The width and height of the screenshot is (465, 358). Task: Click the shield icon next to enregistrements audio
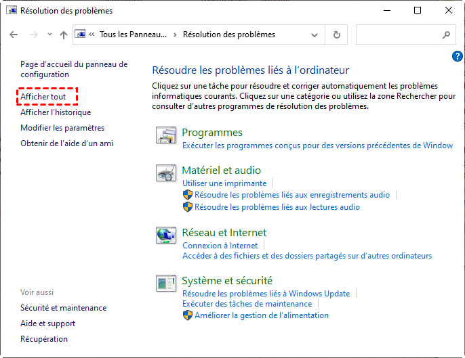(188, 195)
